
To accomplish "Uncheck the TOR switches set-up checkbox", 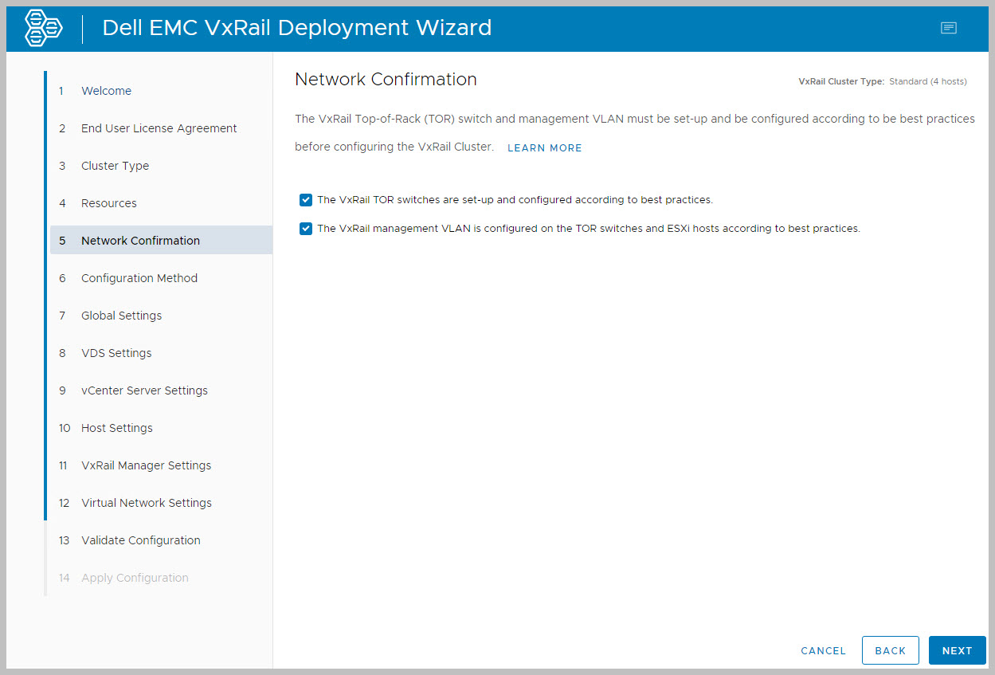I will click(306, 200).
